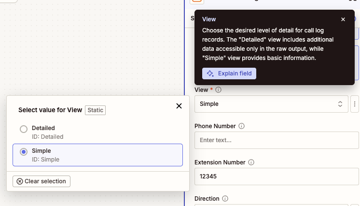Click the sparkle icon in Explain field

coord(210,74)
